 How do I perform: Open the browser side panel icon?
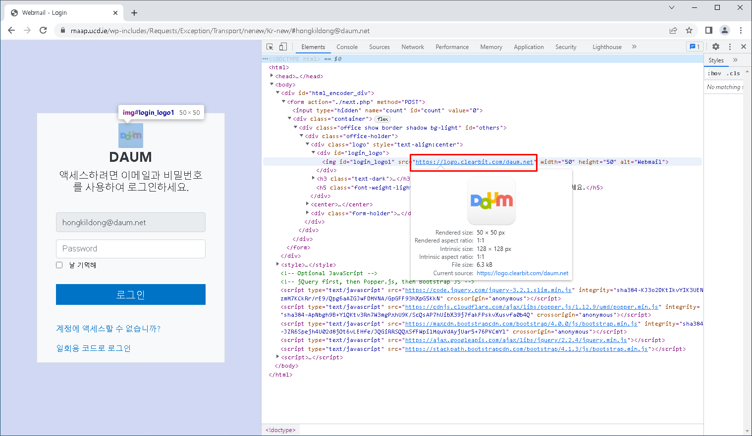click(709, 30)
